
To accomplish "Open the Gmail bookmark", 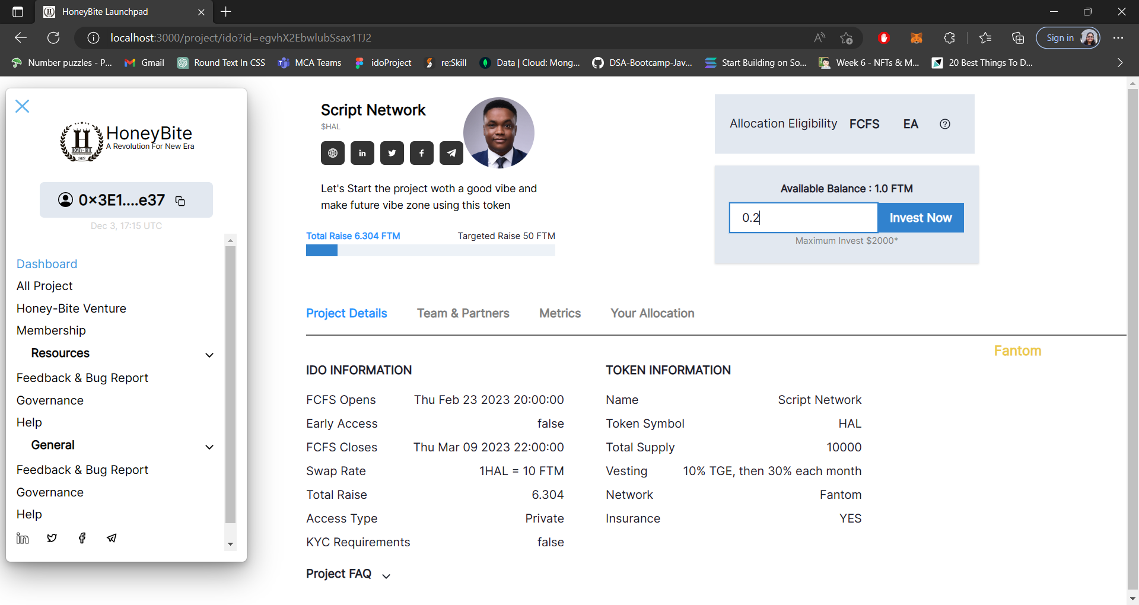I will pyautogui.click(x=144, y=63).
